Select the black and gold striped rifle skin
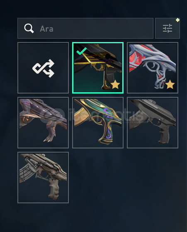 pos(98,68)
